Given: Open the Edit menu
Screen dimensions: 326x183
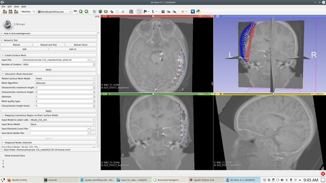Looking at the screenshot, I should (x=10, y=7).
